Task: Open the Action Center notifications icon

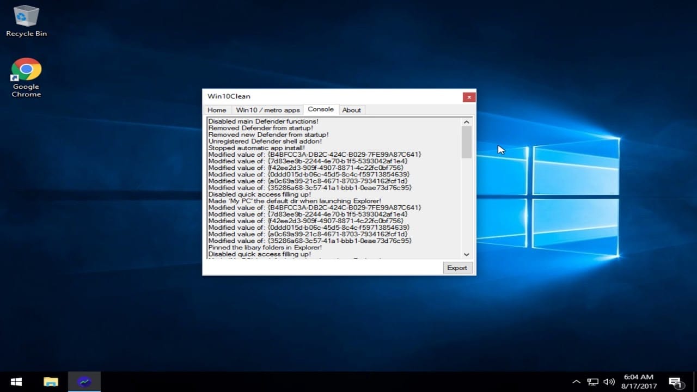Action: pyautogui.click(x=676, y=382)
